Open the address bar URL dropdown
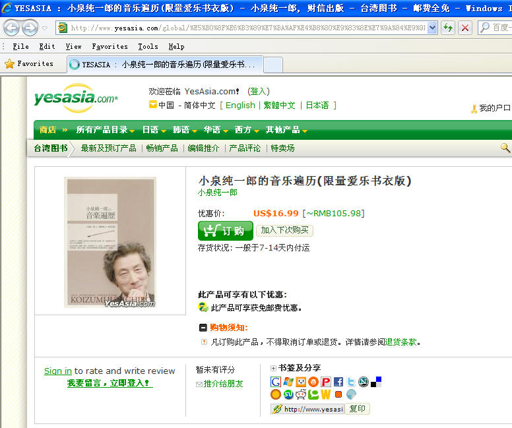Viewport: 512px width, 428px height. (432, 28)
